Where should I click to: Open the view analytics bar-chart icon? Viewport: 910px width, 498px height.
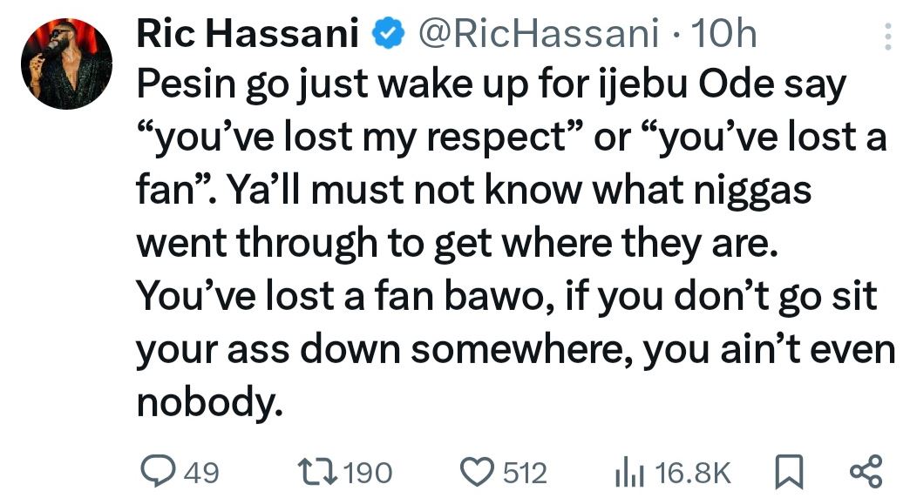pos(628,473)
